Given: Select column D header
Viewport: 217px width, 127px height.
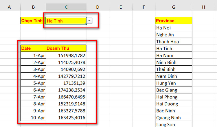Looking at the screenshot, I should coord(98,7).
